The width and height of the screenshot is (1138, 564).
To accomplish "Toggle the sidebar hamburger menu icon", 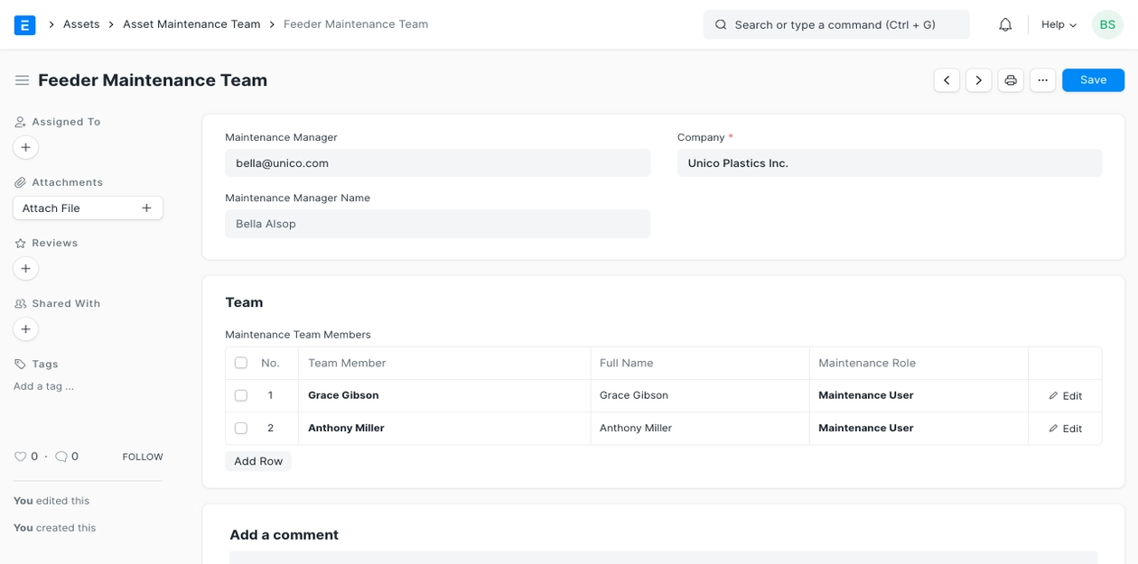I will [23, 80].
